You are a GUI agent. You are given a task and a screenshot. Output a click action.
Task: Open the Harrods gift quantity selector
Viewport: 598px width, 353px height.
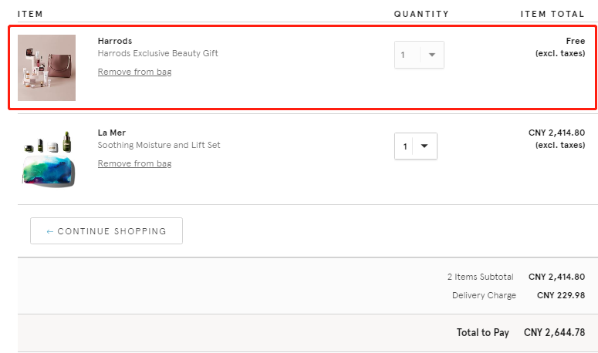[419, 55]
